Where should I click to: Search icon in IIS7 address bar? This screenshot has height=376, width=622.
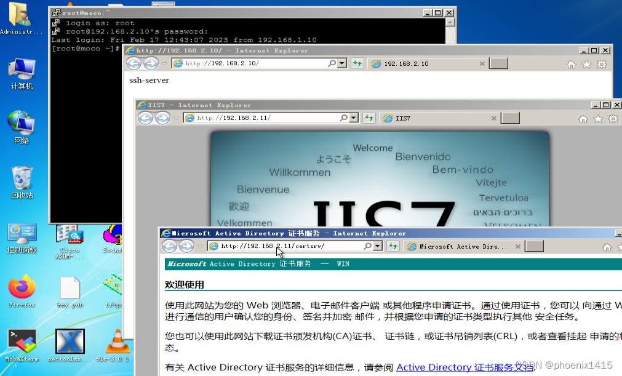pos(343,118)
